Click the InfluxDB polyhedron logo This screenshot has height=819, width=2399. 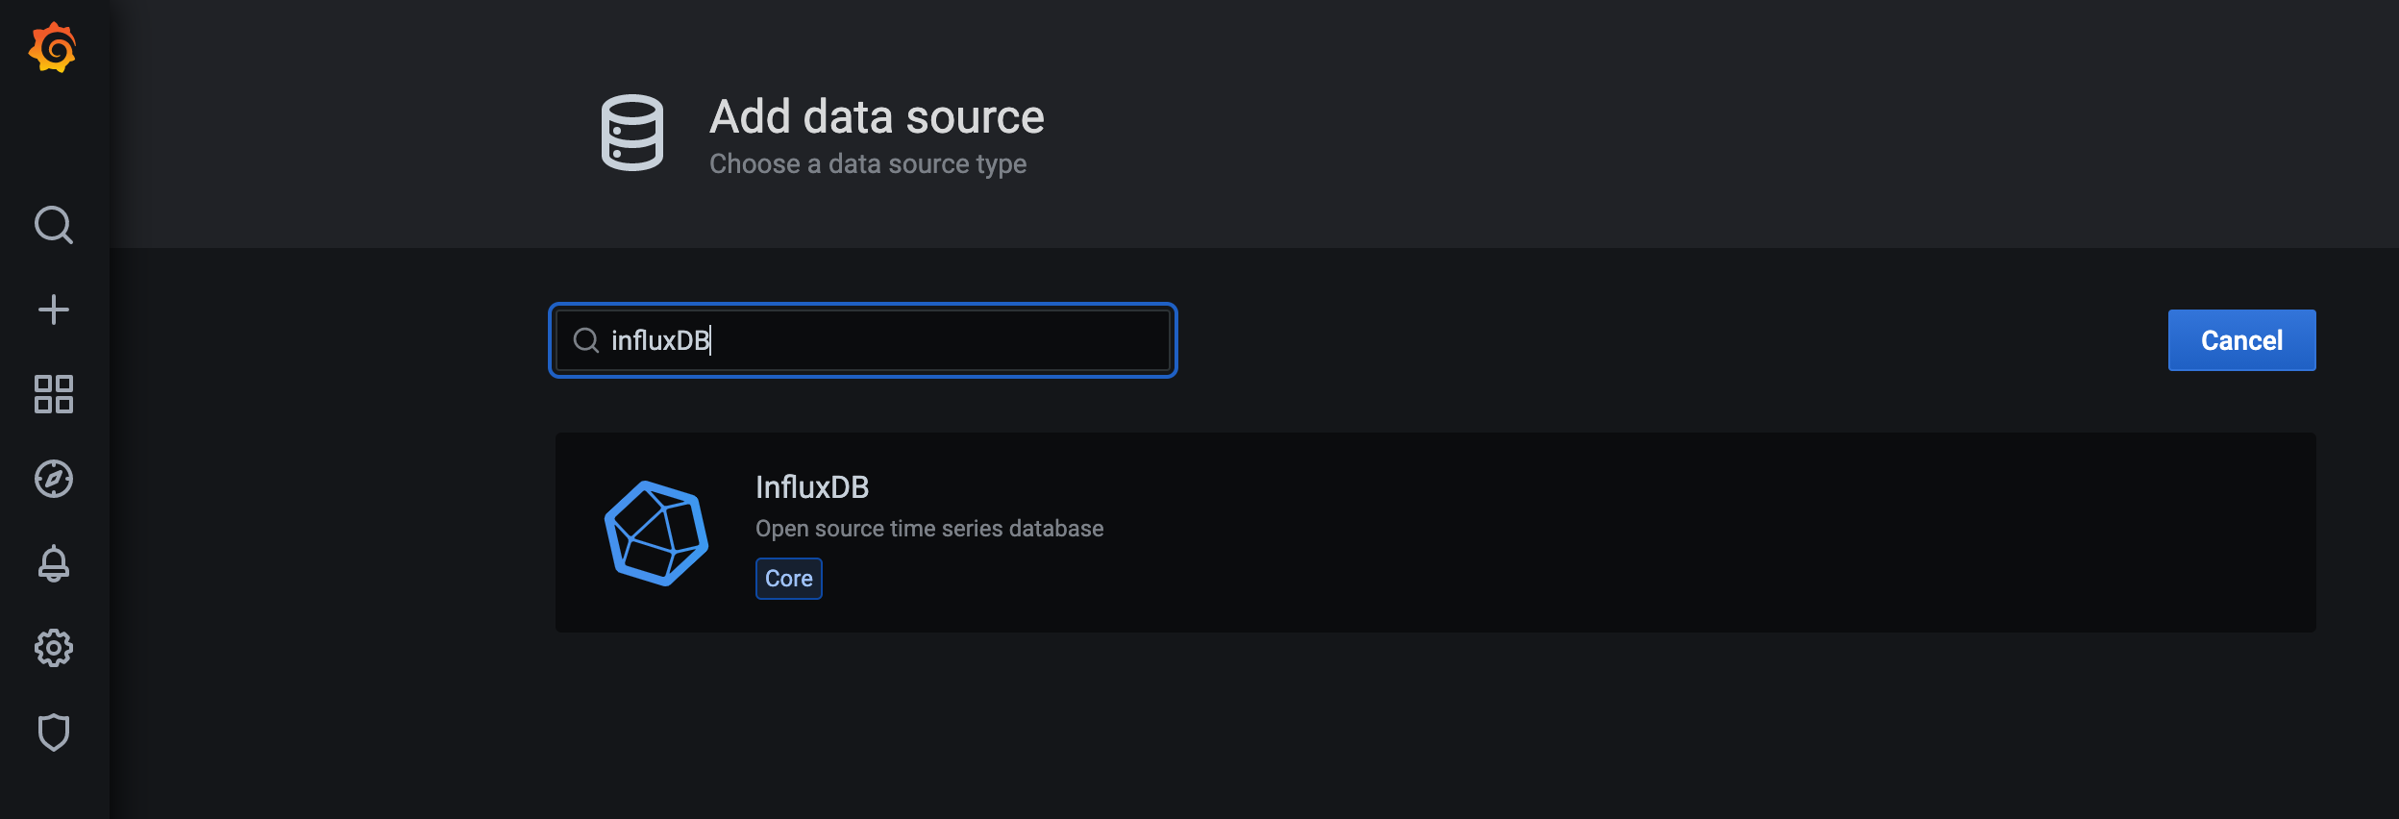click(656, 533)
